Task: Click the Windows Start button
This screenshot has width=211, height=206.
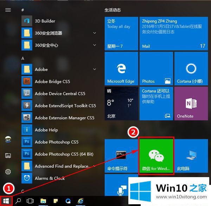Action: [x=6, y=201]
